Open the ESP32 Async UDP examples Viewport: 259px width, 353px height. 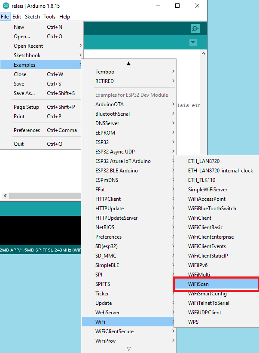tap(128, 152)
